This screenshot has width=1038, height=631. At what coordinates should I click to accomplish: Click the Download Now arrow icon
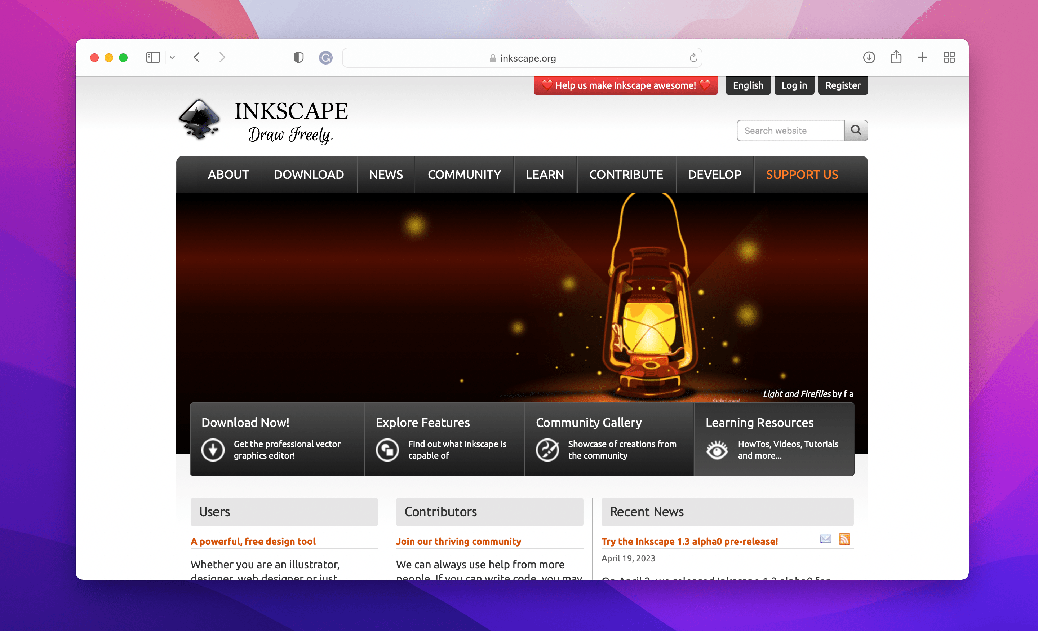(x=213, y=450)
